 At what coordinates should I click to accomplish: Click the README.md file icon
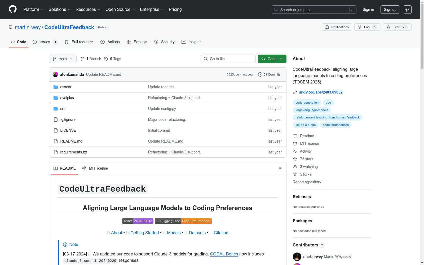pos(56,141)
